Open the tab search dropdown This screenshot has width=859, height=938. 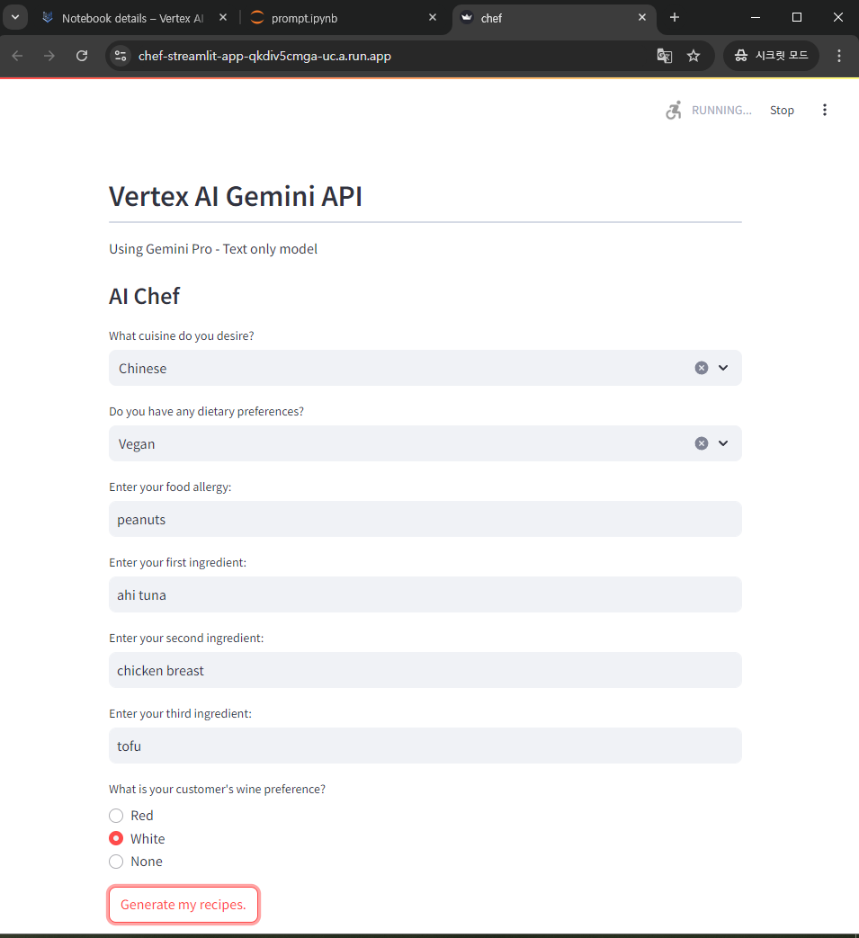tap(15, 17)
